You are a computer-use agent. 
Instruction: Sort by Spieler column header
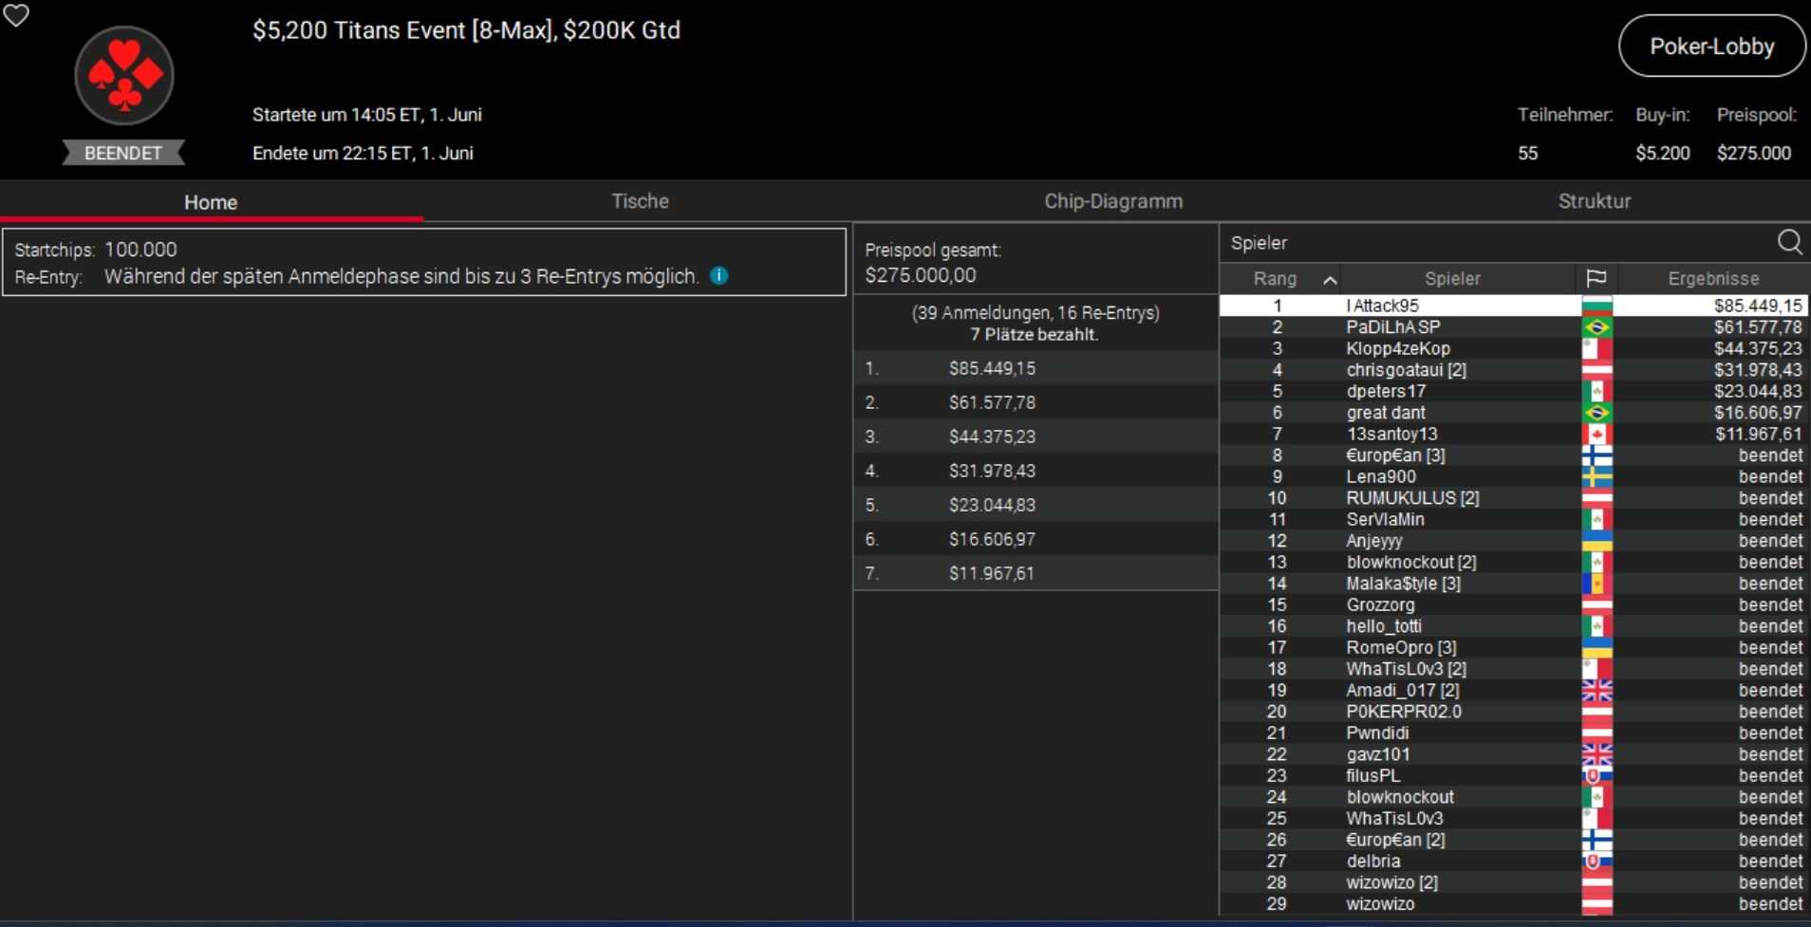click(1451, 279)
